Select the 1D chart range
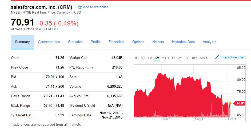Screen dimensions: 251x131 [x=136, y=58]
